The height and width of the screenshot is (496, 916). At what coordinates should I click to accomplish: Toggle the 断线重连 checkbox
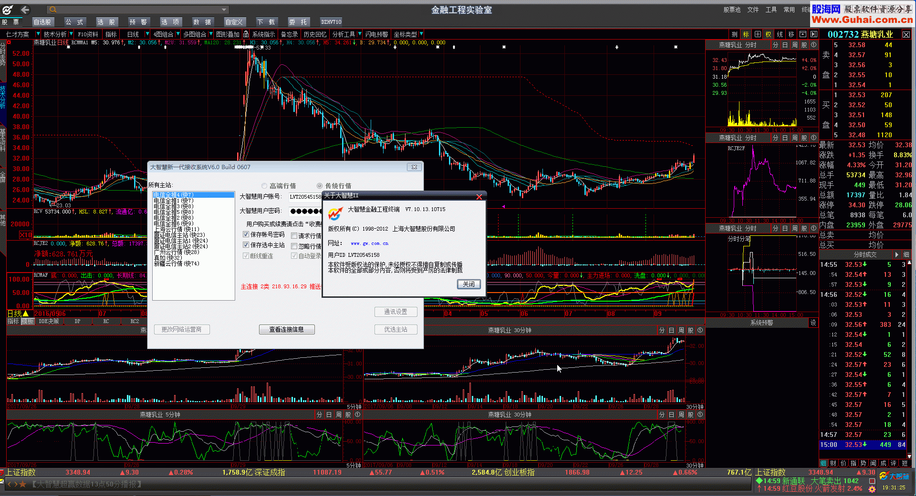(246, 256)
